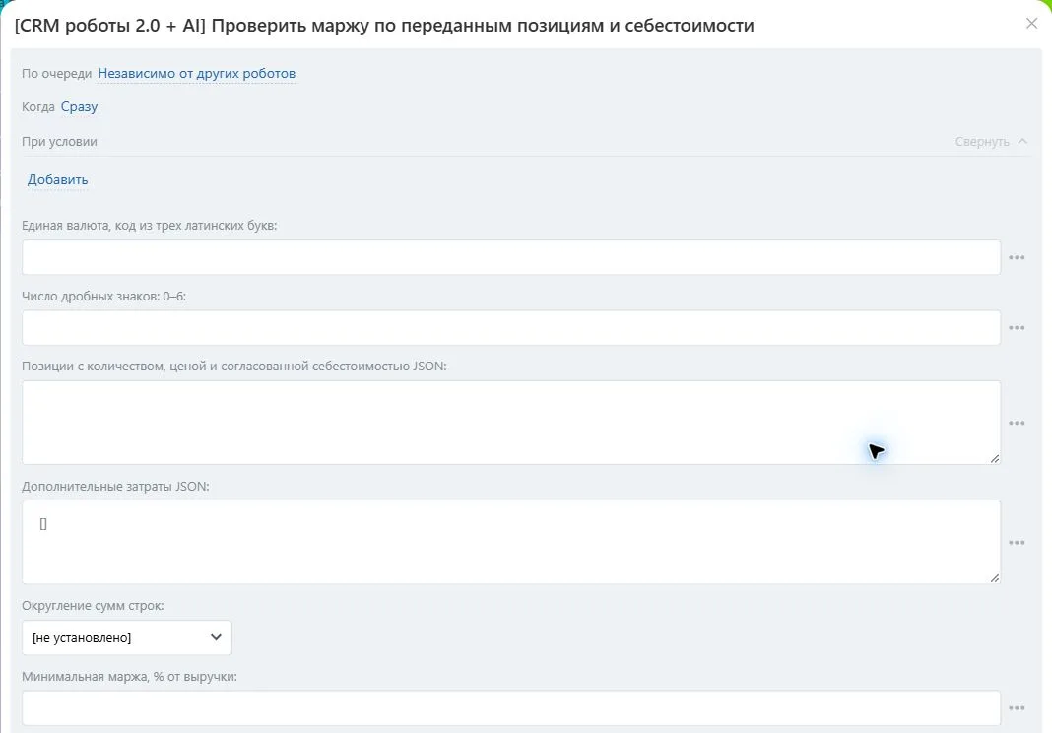The height and width of the screenshot is (733, 1052).
Task: Change the run time link Сразу
Action: click(x=79, y=106)
